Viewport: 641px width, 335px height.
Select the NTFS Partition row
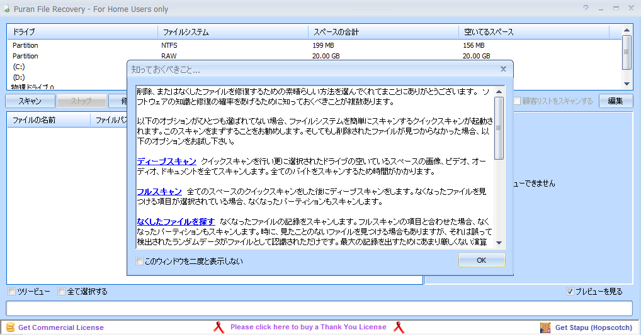314,45
